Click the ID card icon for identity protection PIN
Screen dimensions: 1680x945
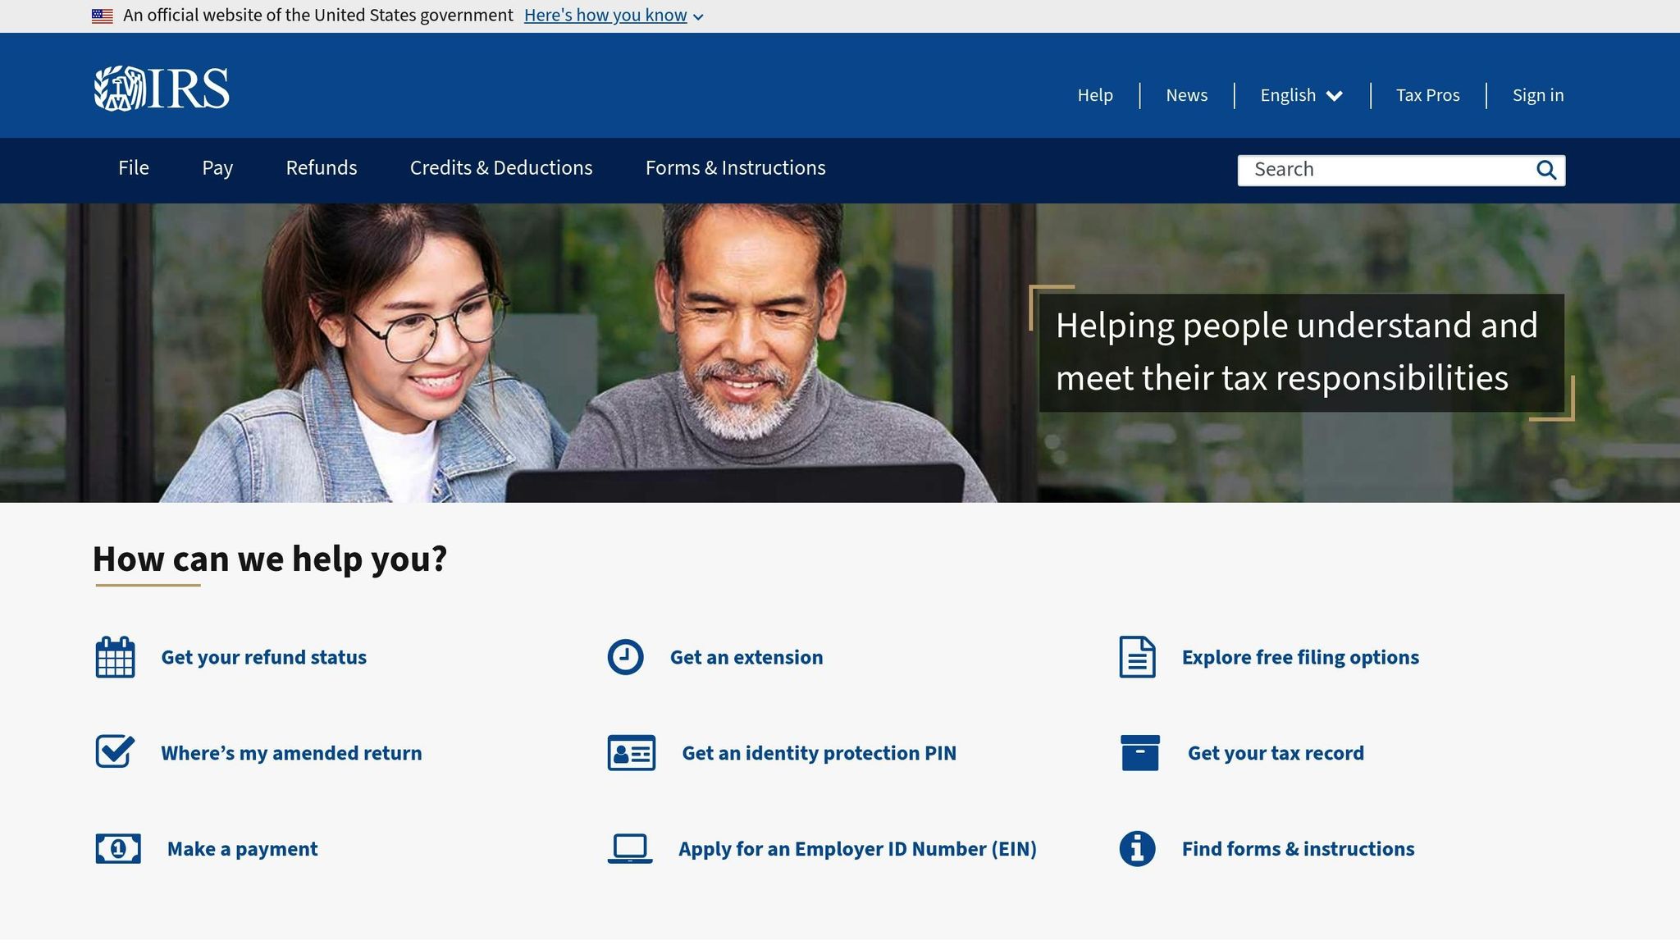[630, 751]
